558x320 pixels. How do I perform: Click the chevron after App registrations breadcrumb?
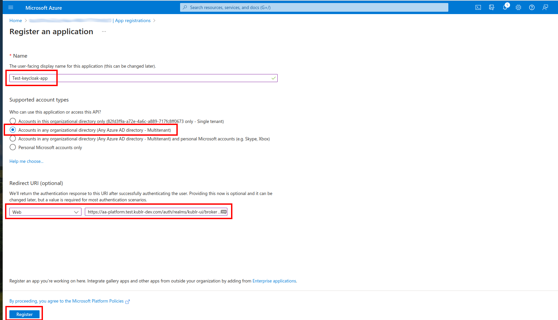pyautogui.click(x=154, y=20)
